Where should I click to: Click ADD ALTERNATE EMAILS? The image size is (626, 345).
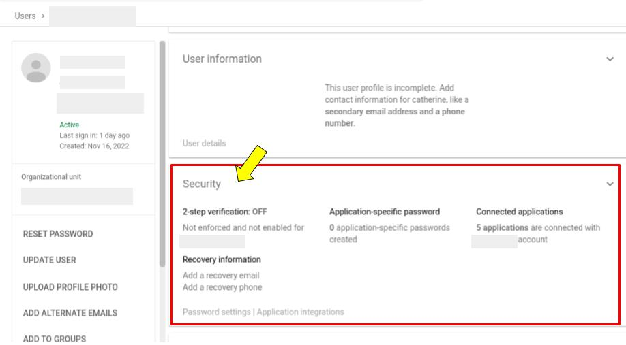point(70,313)
